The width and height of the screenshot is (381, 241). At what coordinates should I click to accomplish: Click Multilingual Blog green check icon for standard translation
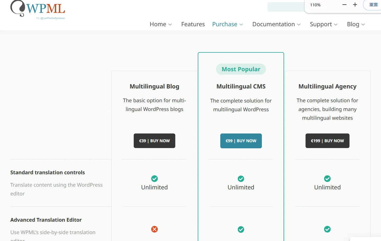154,178
